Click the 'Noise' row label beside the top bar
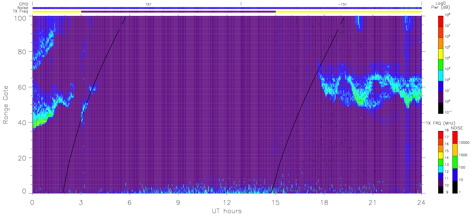 22,8
